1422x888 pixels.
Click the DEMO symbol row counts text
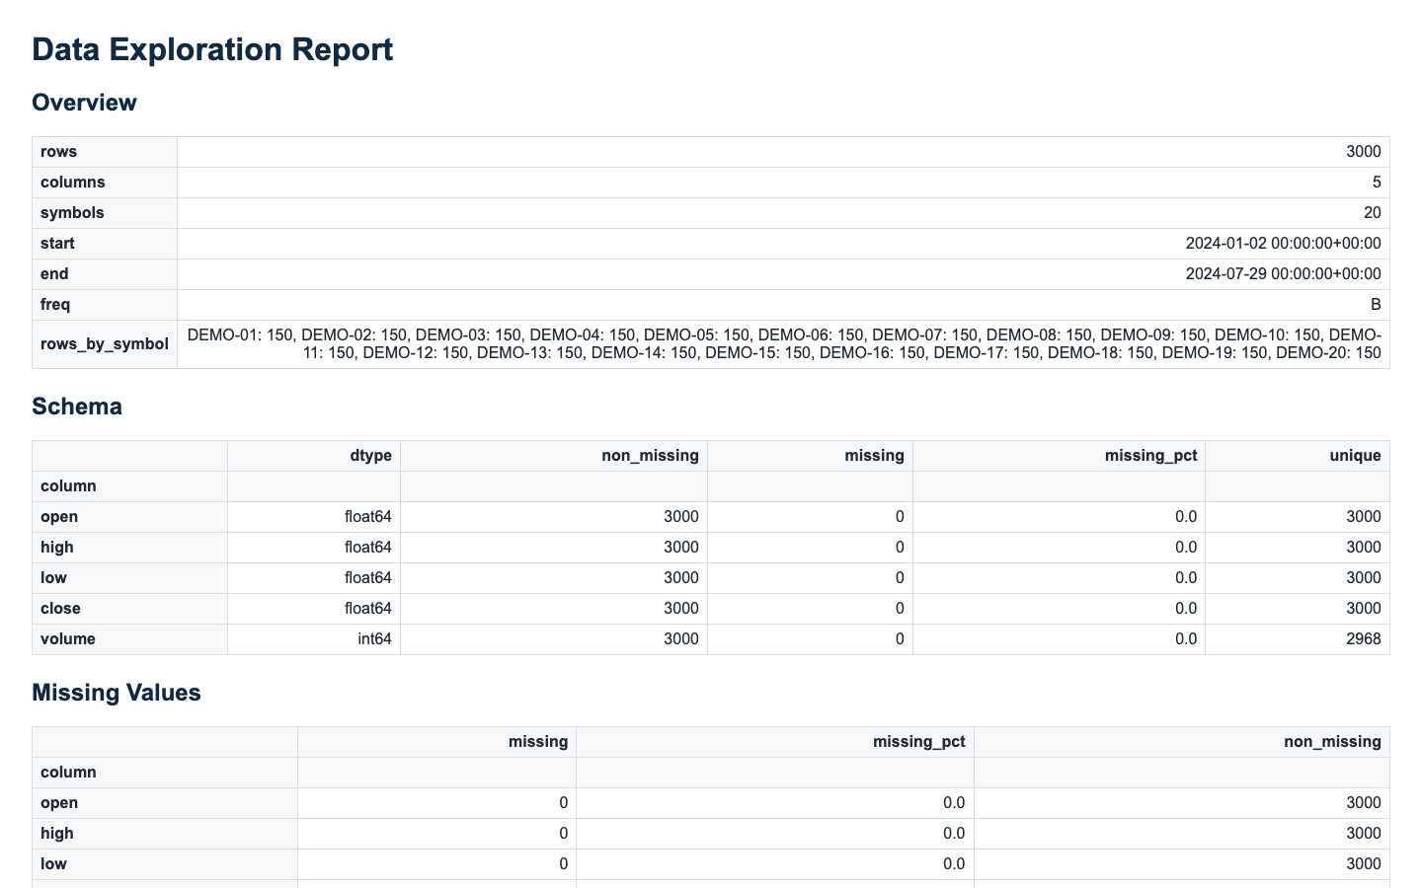tap(784, 344)
